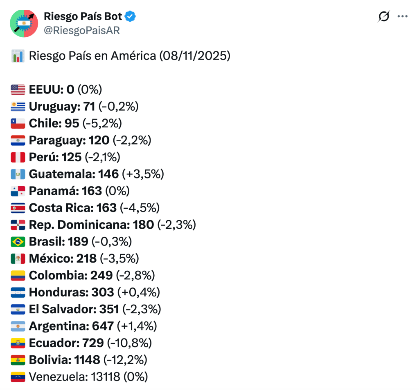The width and height of the screenshot is (419, 390).
Task: Click the México flag icon
Action: tap(18, 259)
